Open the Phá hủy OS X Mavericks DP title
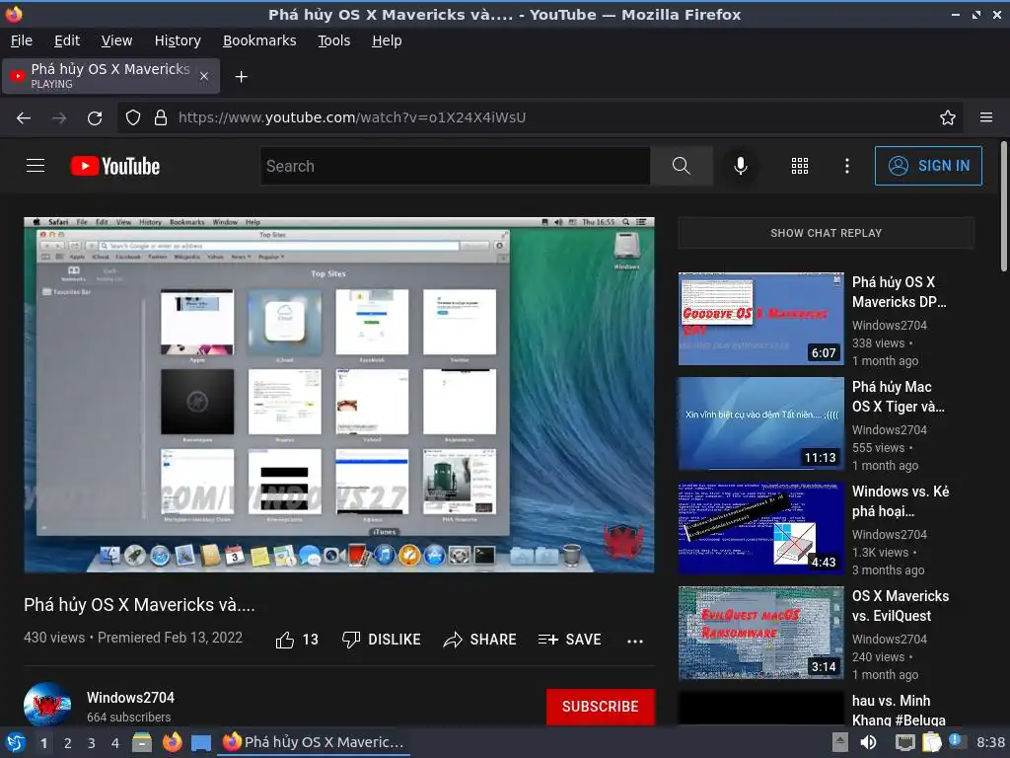This screenshot has width=1010, height=758. click(900, 292)
